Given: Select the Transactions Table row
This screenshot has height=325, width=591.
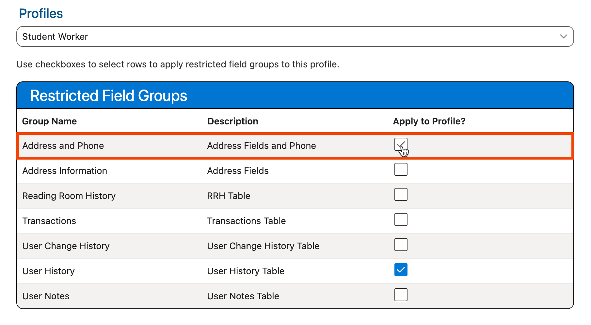Looking at the screenshot, I should (246, 221).
